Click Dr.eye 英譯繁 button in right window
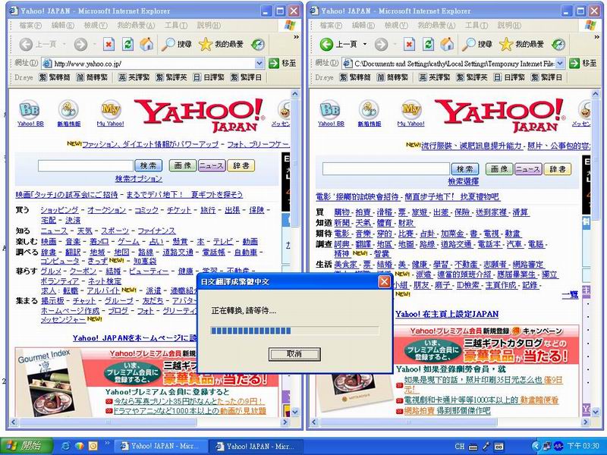607x455 pixels. (x=434, y=77)
